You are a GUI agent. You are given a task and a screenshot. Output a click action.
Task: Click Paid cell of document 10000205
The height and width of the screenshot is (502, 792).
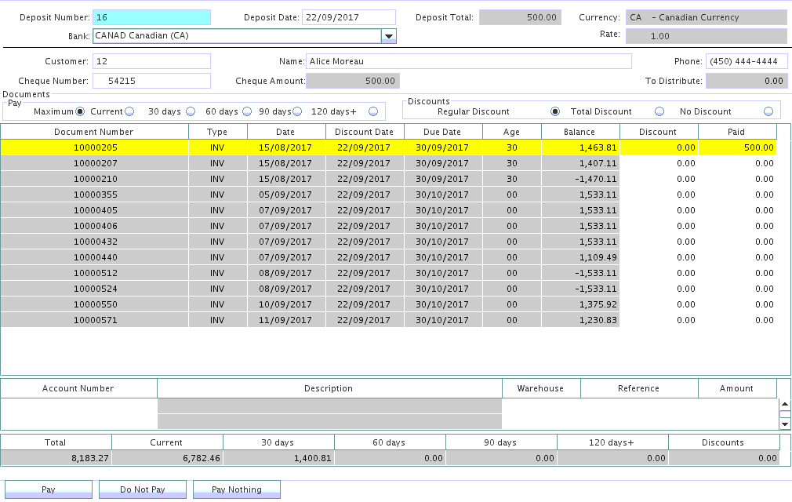pos(736,147)
